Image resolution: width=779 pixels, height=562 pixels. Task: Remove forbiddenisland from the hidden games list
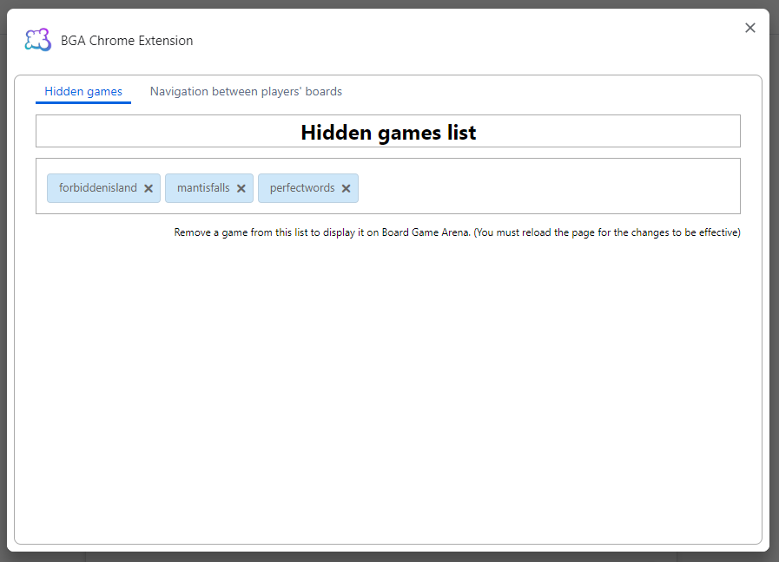coord(149,188)
